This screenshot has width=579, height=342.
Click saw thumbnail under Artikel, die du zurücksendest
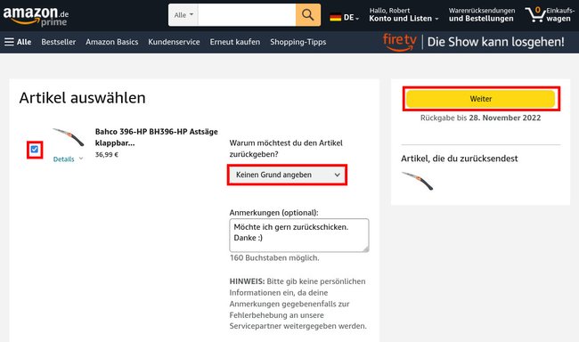click(x=417, y=181)
